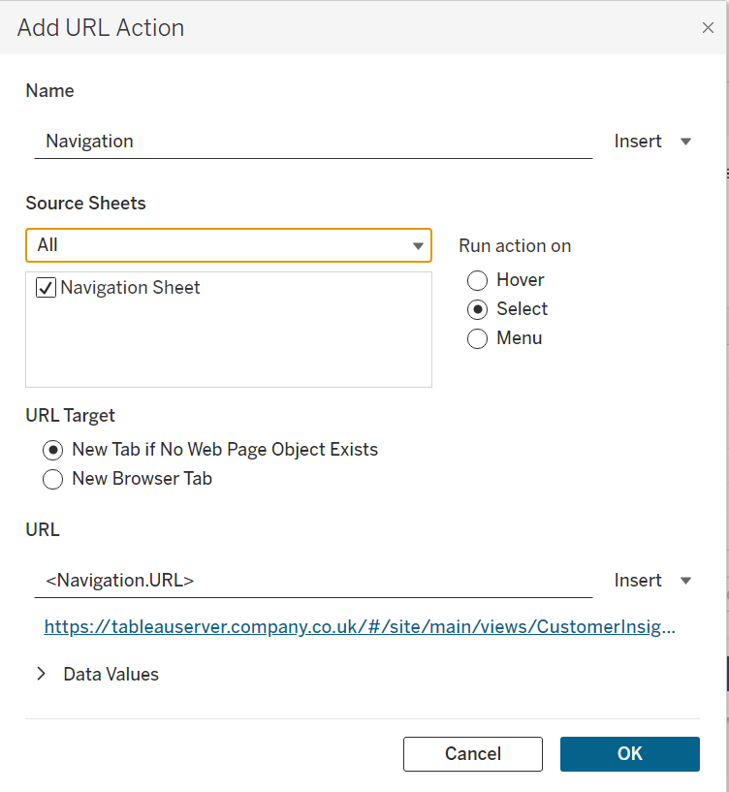Click the Insert arrow icon next to Name
Image resolution: width=729 pixels, height=792 pixels.
pyautogui.click(x=686, y=142)
